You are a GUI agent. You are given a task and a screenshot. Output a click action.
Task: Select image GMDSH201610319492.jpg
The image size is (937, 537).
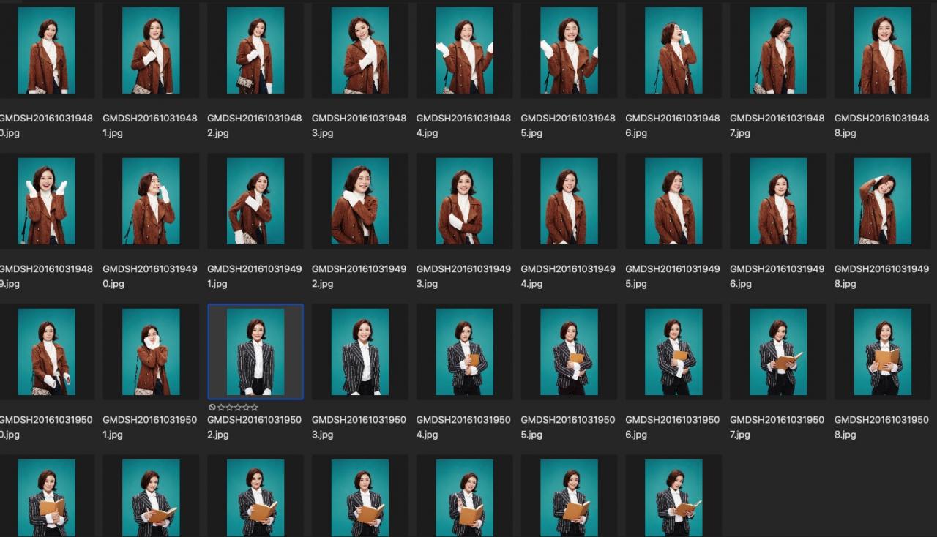pyautogui.click(x=359, y=201)
